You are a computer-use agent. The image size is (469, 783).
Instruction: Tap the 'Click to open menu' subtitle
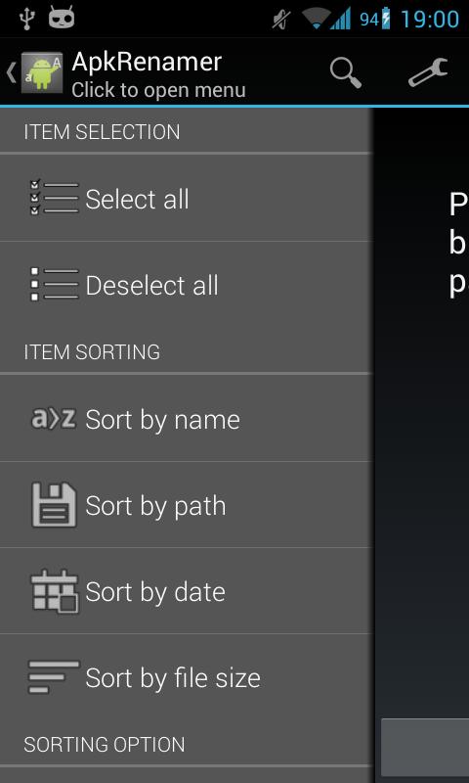[x=158, y=90]
